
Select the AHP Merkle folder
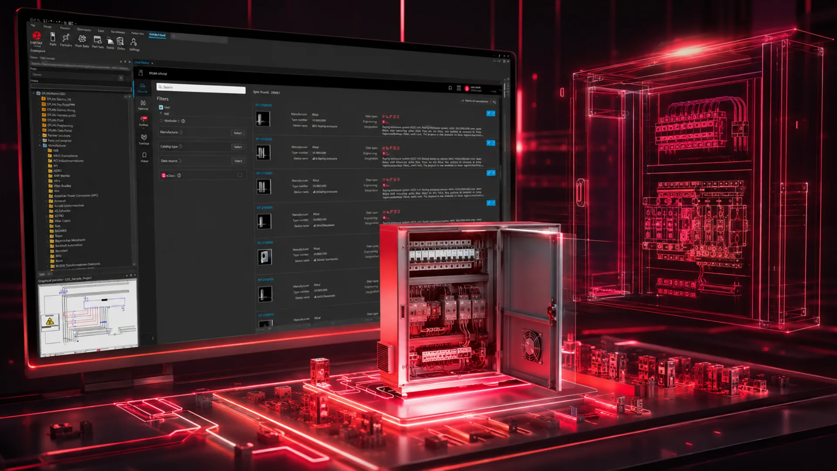click(59, 176)
